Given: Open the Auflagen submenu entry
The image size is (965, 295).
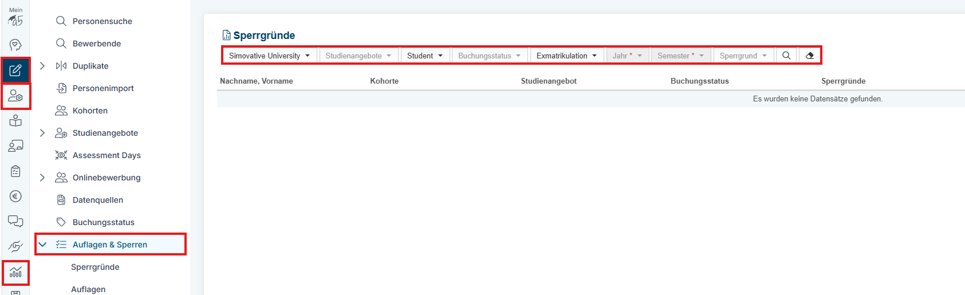Looking at the screenshot, I should coord(88,289).
